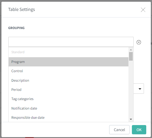
Task: Pick Description as the grouping option
Action: 68,80
